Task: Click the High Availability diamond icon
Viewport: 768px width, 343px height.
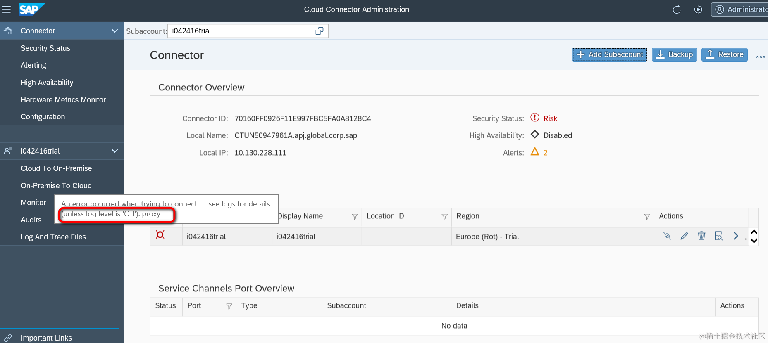Action: pos(535,135)
